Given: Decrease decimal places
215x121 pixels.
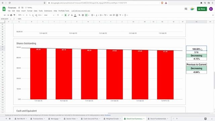Looking at the screenshot, I should [x=33, y=15].
